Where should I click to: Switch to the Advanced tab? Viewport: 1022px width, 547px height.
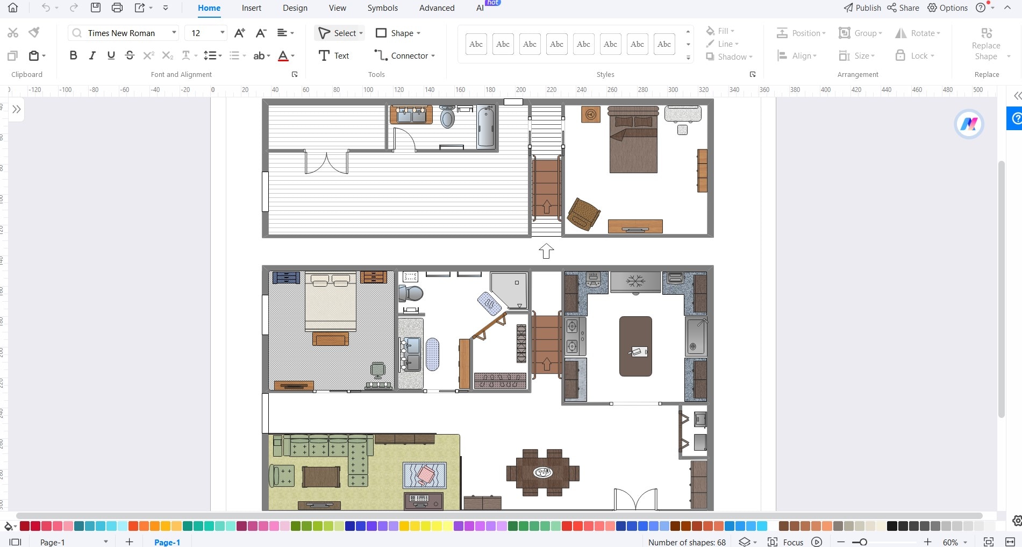coord(437,8)
